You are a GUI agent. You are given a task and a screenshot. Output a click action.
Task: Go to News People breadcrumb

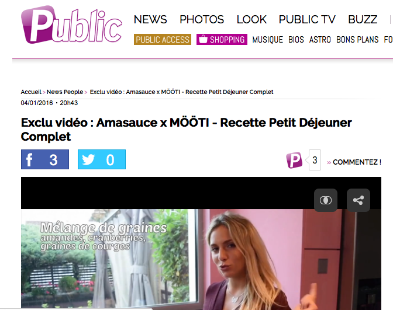65,92
